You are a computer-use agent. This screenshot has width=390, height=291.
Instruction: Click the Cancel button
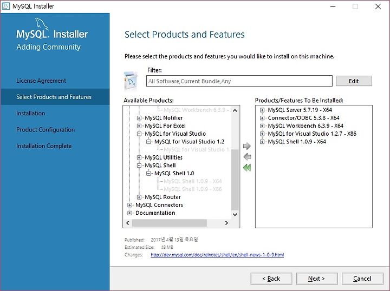tap(362, 279)
